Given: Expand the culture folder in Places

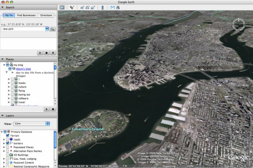Looking at the screenshot, I should click(9, 87).
